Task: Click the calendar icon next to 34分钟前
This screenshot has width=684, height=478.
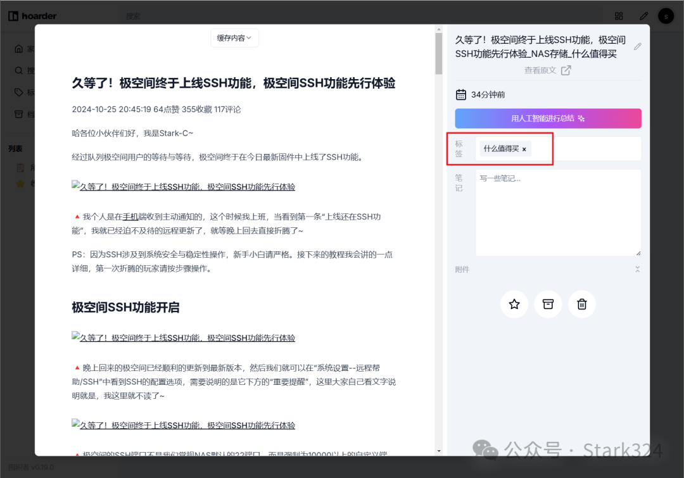Action: (x=460, y=94)
